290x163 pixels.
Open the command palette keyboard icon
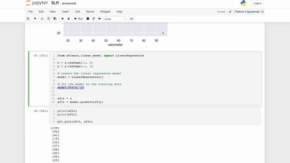click(131, 19)
